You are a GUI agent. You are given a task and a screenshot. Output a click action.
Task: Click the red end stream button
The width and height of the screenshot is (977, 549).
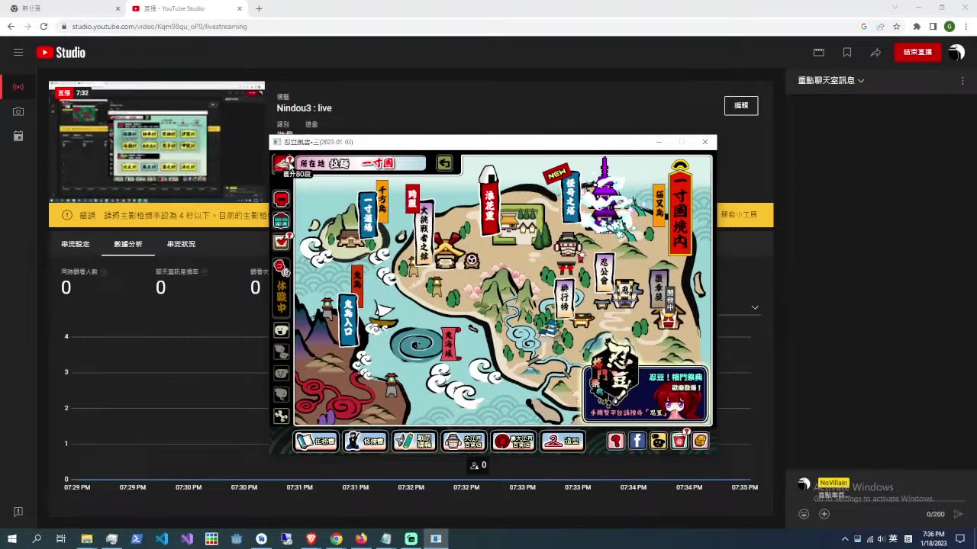[x=917, y=53]
